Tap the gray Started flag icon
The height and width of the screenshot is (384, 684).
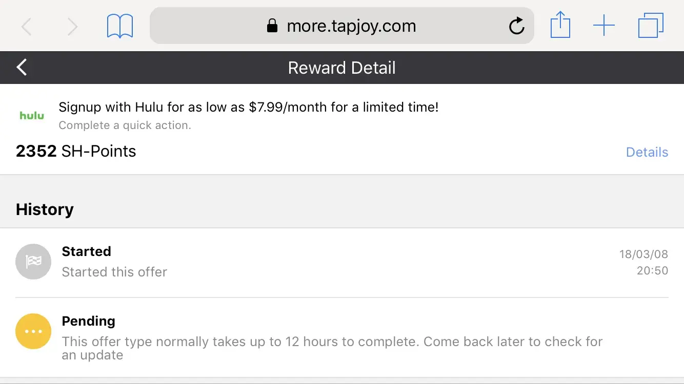pos(33,262)
